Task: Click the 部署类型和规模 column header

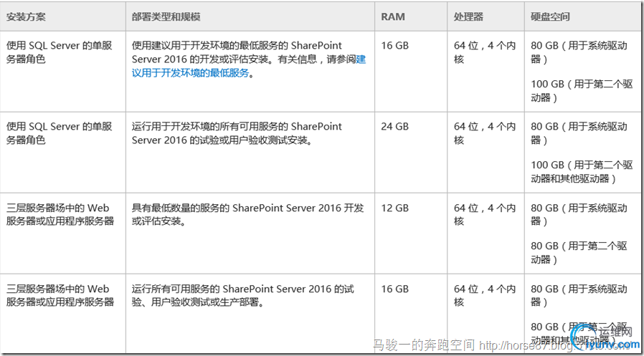Action: pyautogui.click(x=166, y=16)
